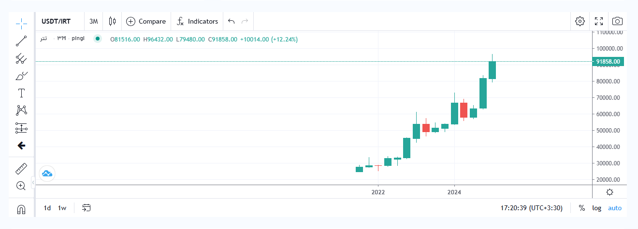Select the trend line drawing tool
Image resolution: width=638 pixels, height=229 pixels.
tap(21, 41)
